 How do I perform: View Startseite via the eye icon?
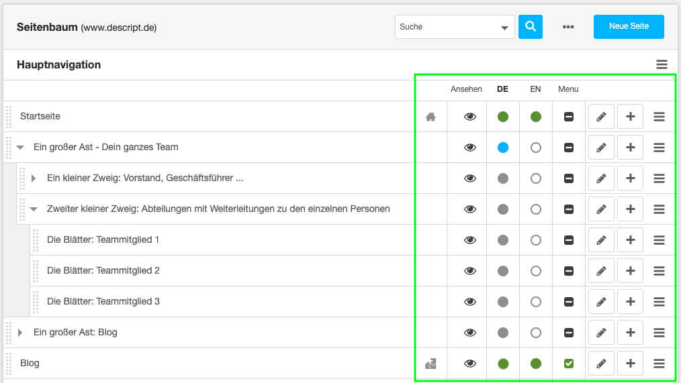click(470, 117)
